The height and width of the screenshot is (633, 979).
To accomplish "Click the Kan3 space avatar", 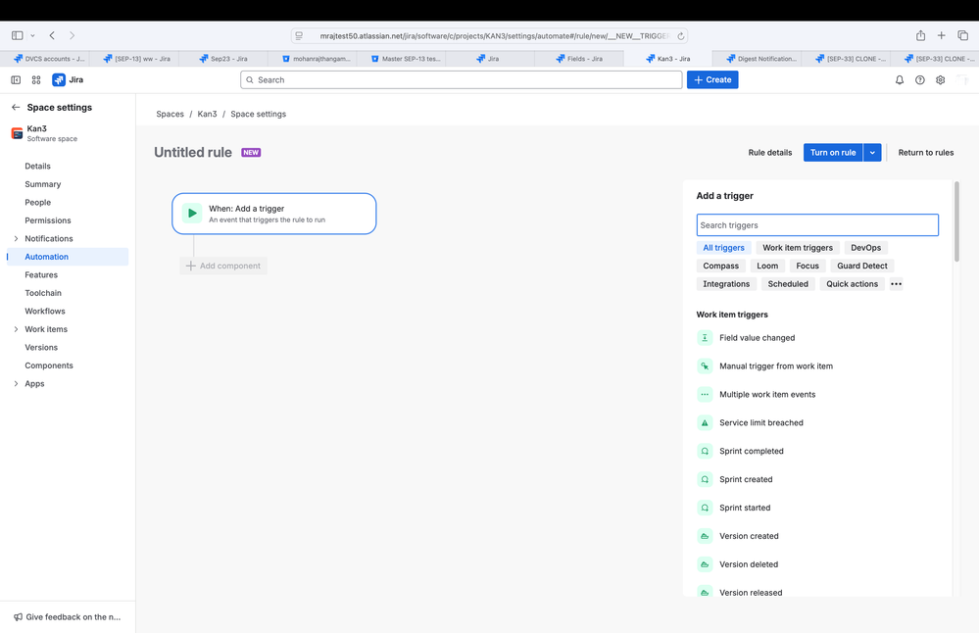I will [x=17, y=133].
